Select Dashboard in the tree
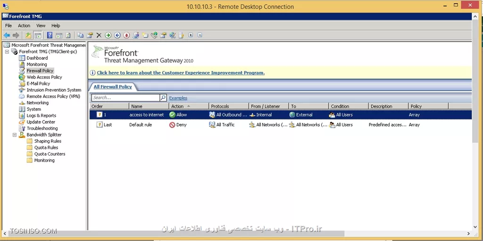Image resolution: width=483 pixels, height=241 pixels. (37, 58)
